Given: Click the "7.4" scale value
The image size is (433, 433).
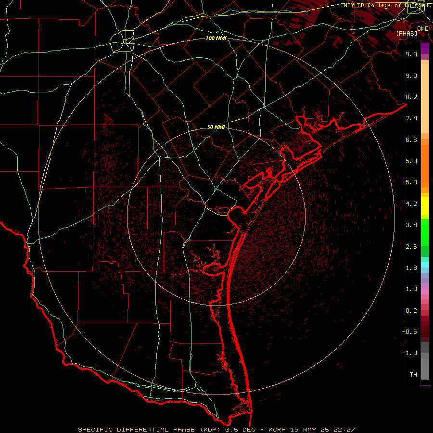Looking at the screenshot, I should [411, 118].
